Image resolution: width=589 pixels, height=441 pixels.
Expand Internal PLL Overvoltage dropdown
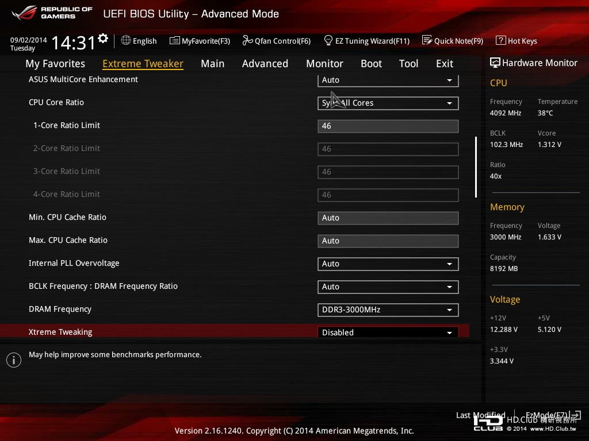point(388,264)
